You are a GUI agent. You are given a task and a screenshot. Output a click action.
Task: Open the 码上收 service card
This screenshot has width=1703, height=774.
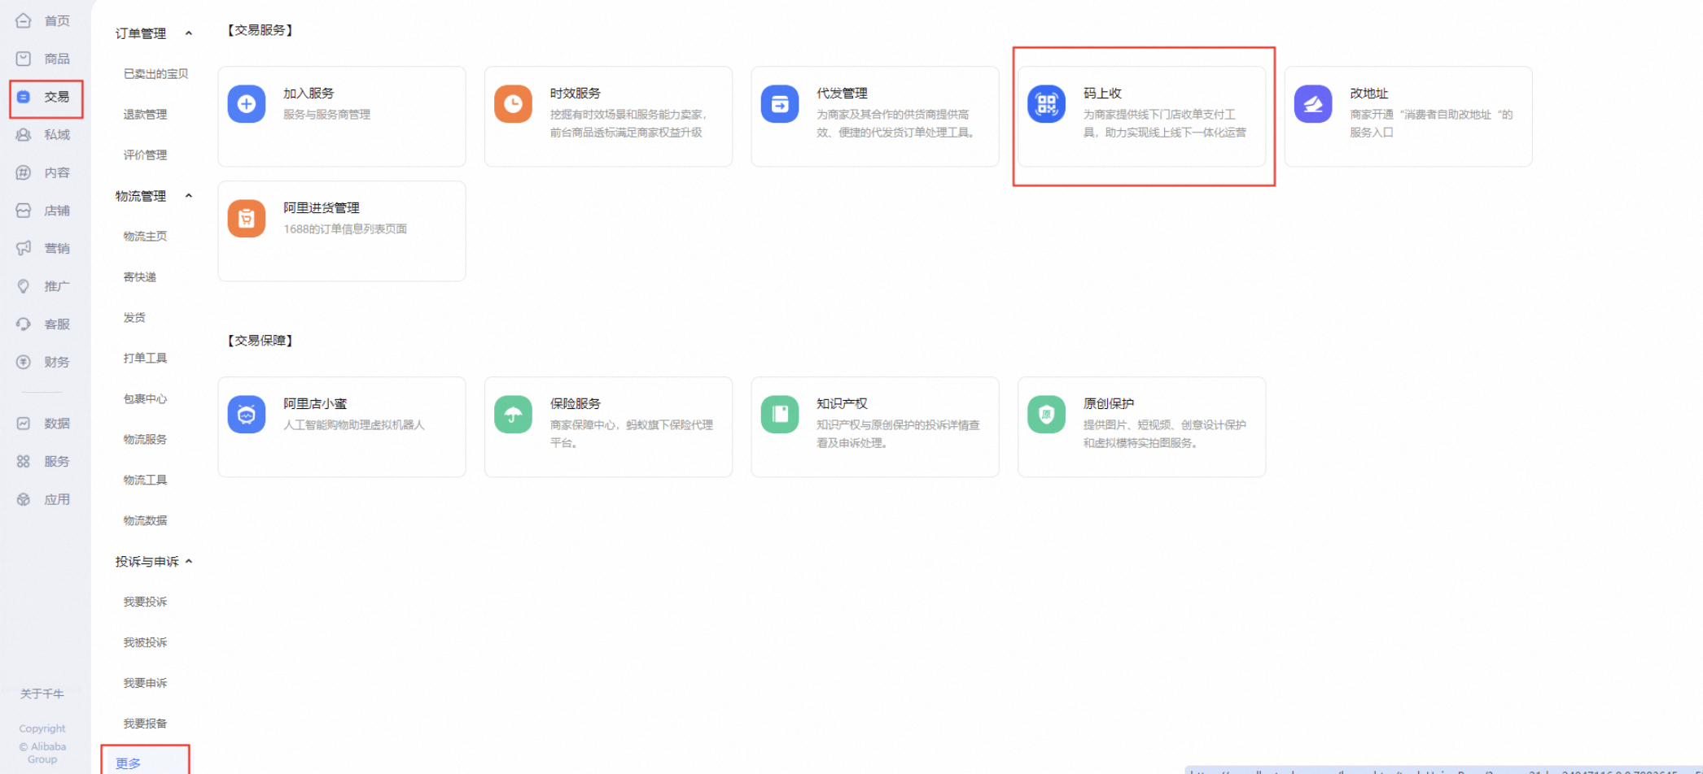[1143, 116]
